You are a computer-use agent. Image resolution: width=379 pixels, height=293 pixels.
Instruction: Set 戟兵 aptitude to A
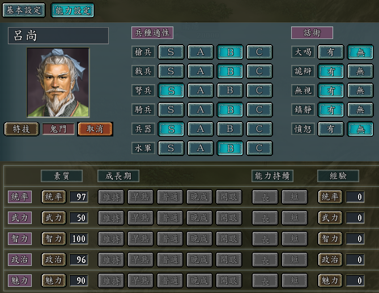(201, 71)
